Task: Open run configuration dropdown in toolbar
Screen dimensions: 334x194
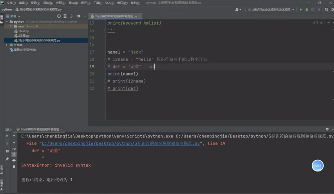Action: pos(271,10)
